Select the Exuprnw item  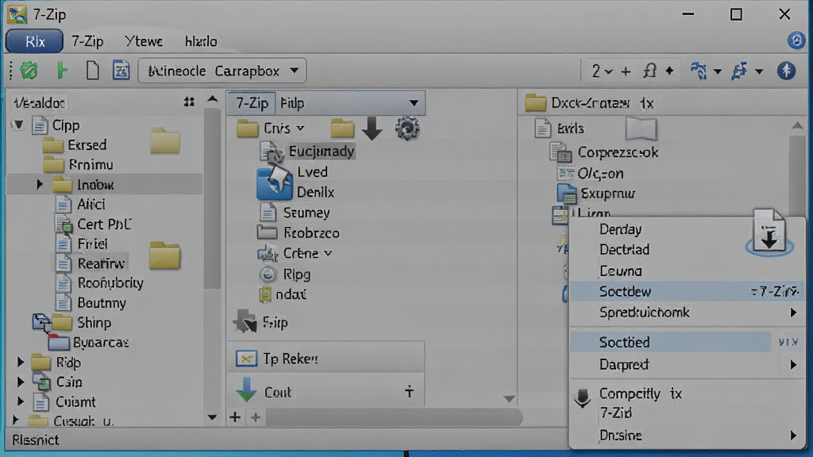point(596,194)
